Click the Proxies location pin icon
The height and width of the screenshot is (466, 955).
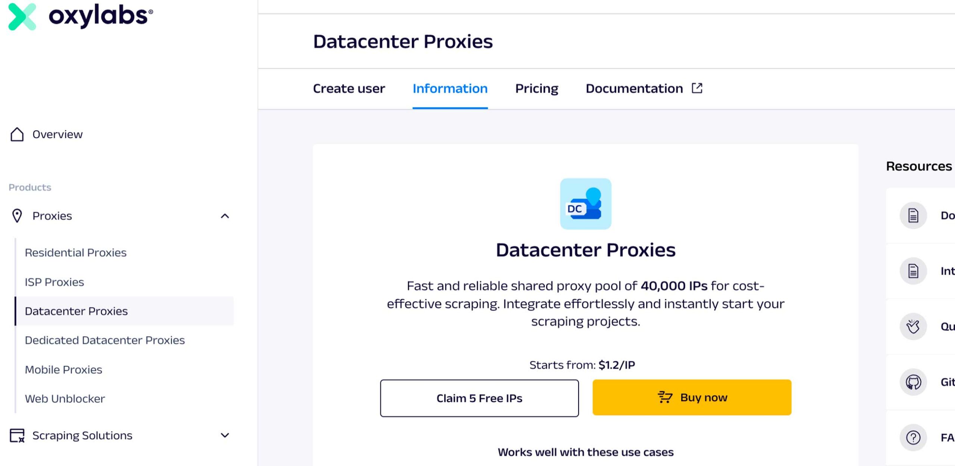pos(17,216)
